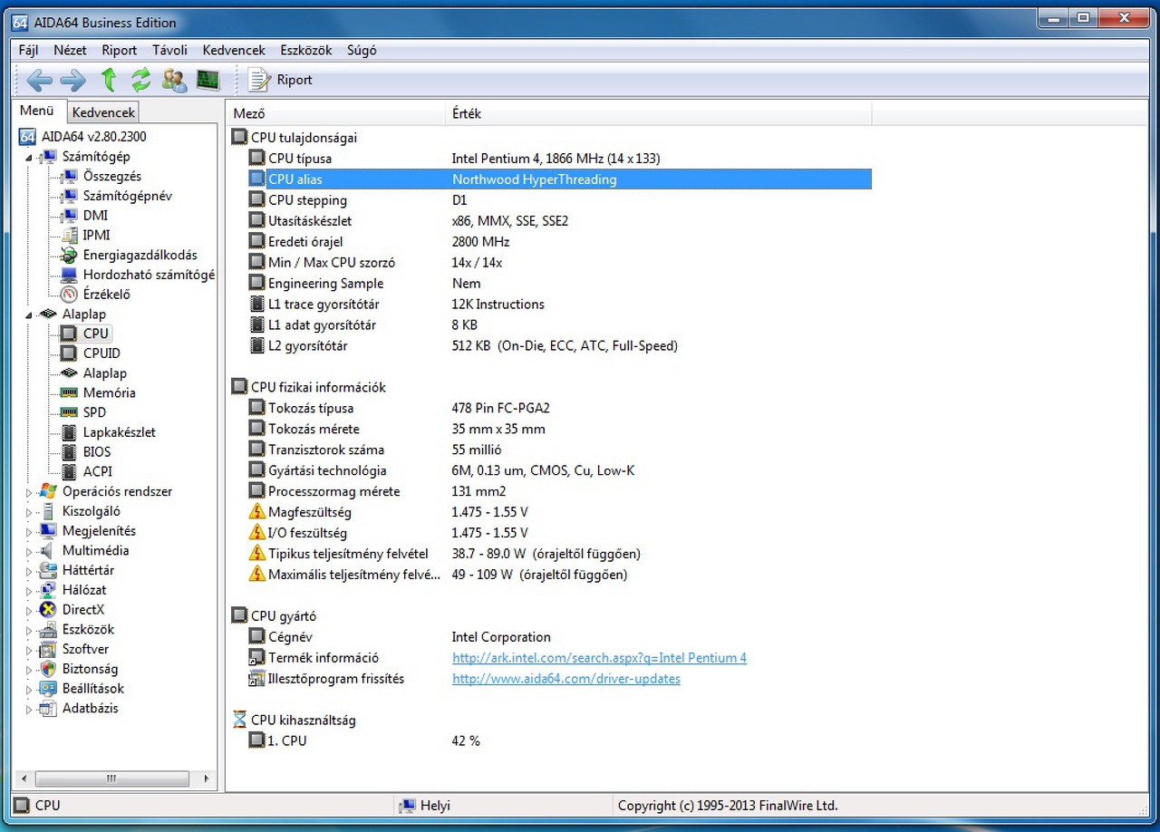Viewport: 1160px width, 832px height.
Task: Select the Lapkakészlet chipset icon
Action: pos(69,432)
